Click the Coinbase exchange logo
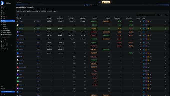 click(18, 35)
